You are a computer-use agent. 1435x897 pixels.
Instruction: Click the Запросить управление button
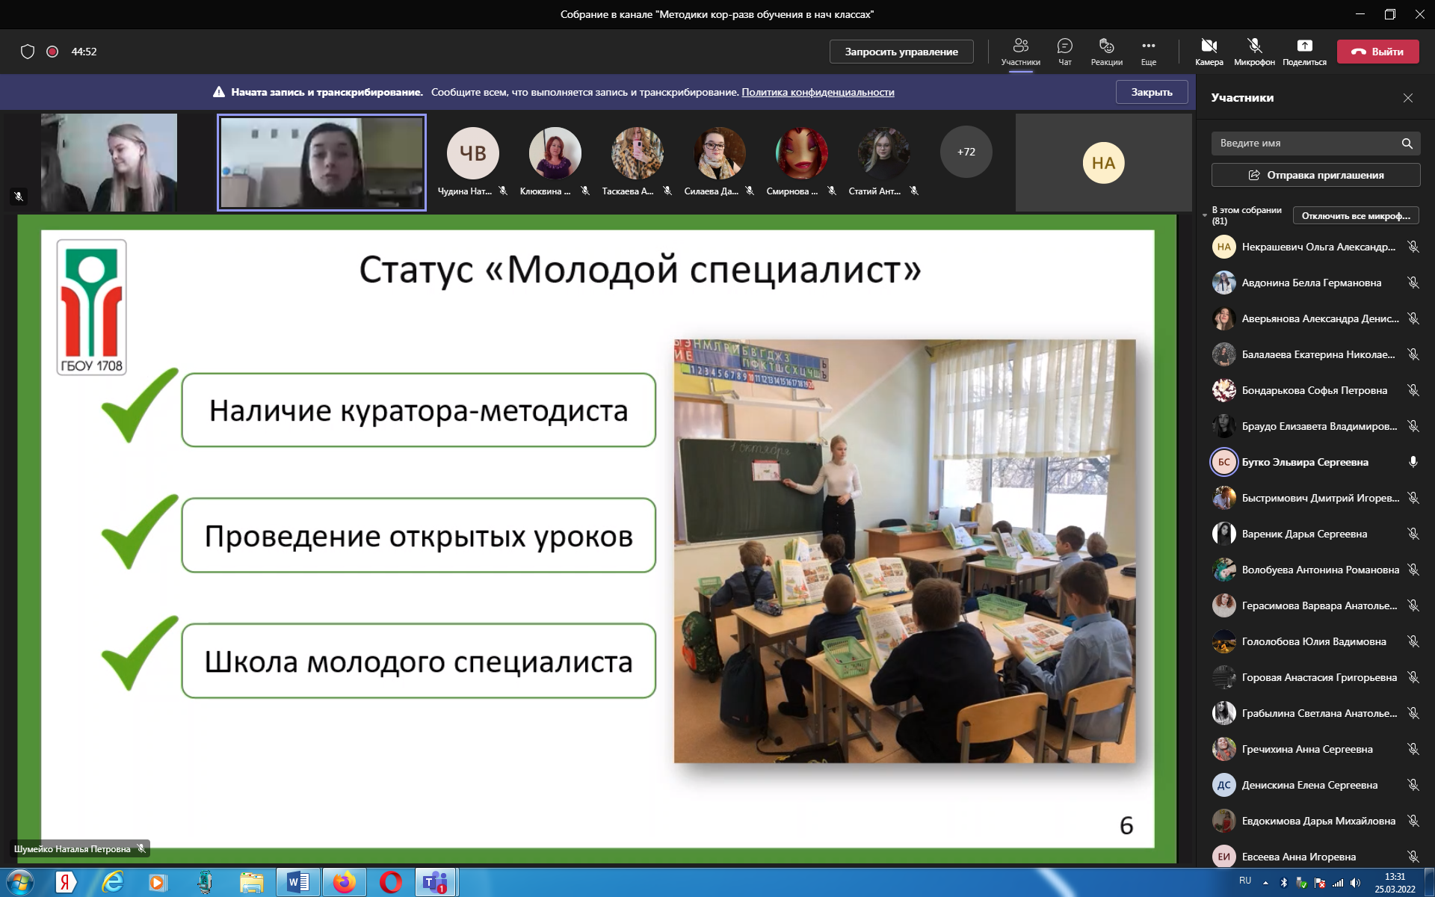pos(901,52)
